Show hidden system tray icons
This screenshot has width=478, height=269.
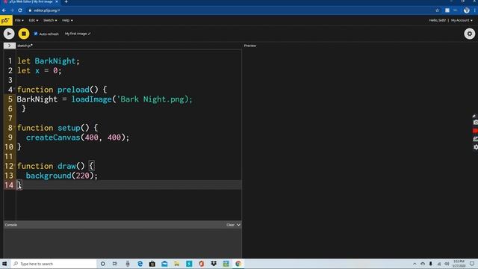pyautogui.click(x=415, y=264)
